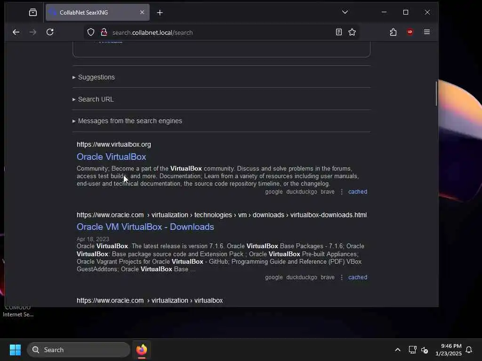This screenshot has width=482, height=361.
Task: Go back to the previous page
Action: coord(16,32)
